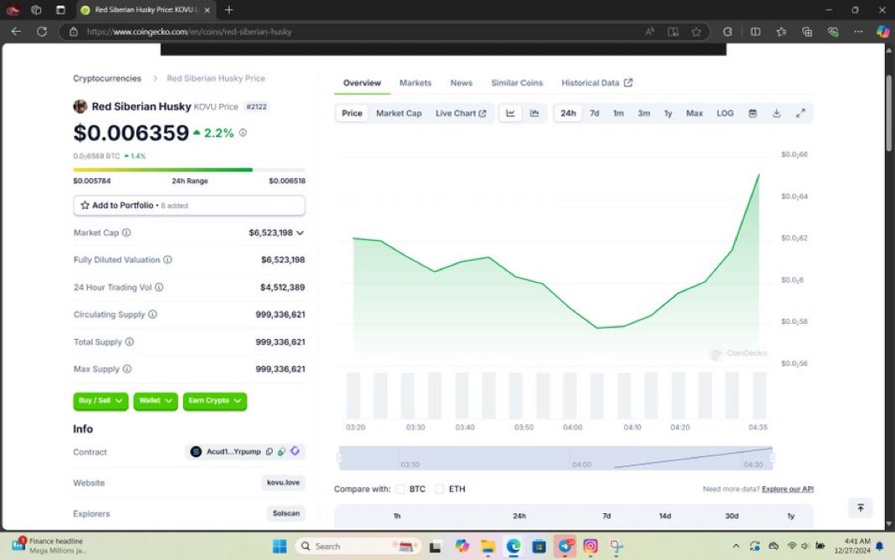Expand the Buy / Sell dropdown
The image size is (895, 560).
[x=100, y=401]
